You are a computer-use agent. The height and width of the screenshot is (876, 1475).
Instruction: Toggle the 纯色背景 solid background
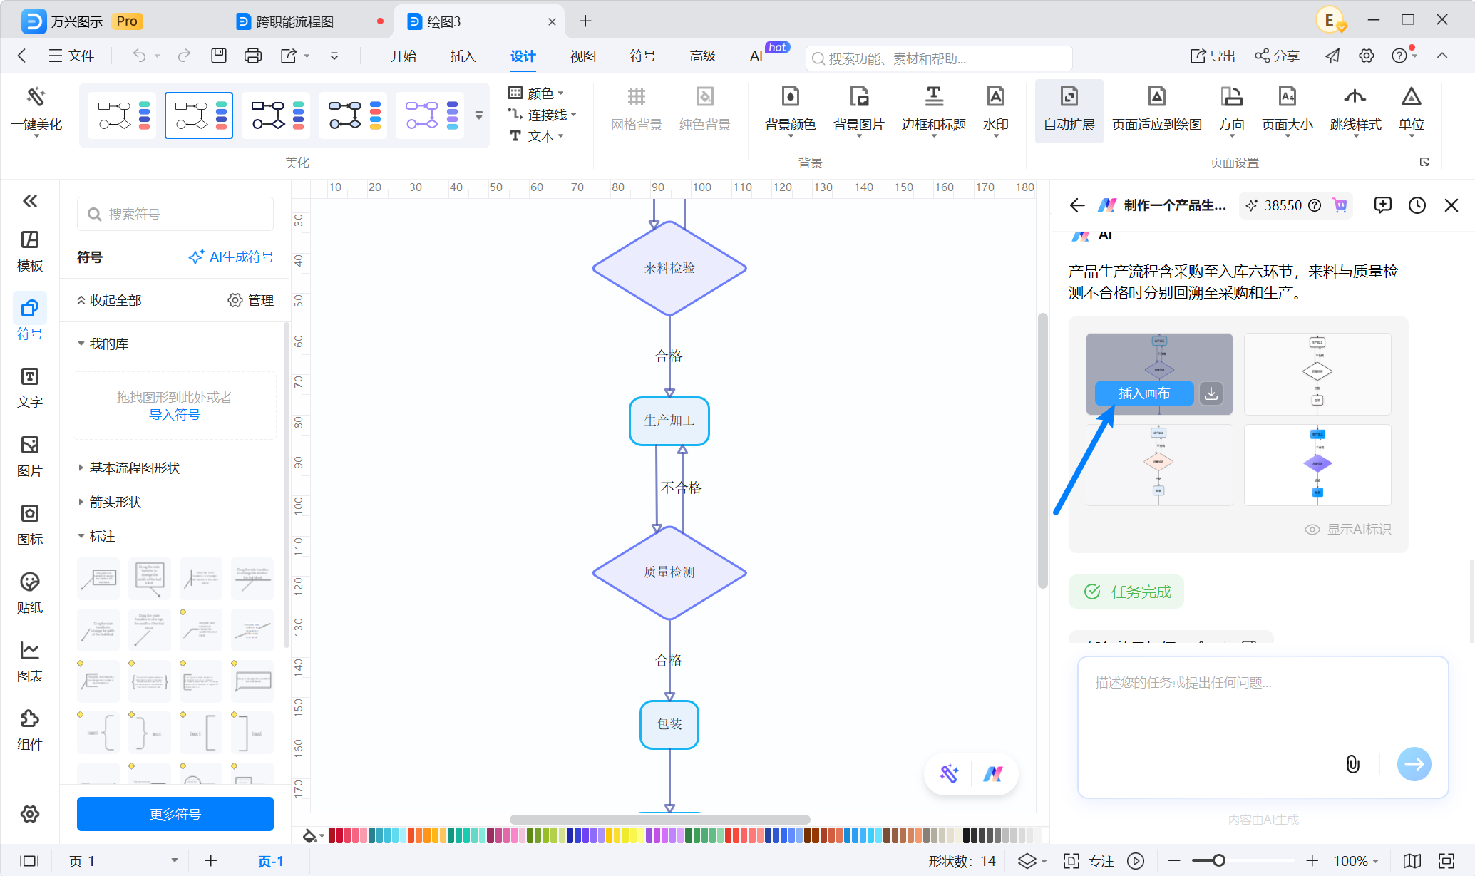coord(704,109)
